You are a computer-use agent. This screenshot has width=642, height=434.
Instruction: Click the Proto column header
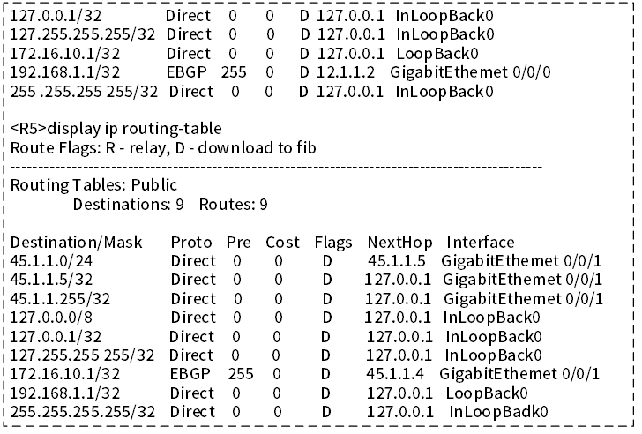[x=191, y=243]
